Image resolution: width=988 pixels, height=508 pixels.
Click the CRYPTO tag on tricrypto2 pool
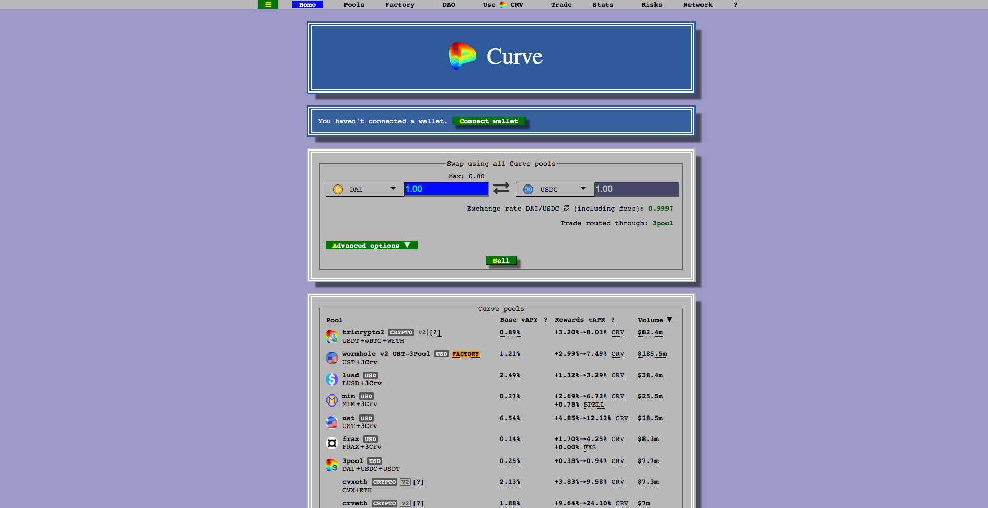tap(401, 333)
